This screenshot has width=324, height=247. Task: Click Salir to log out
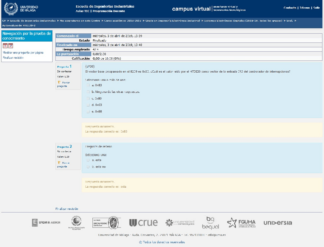coord(316,8)
